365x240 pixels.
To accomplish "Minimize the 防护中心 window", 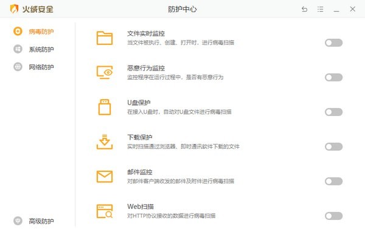I will (x=336, y=11).
